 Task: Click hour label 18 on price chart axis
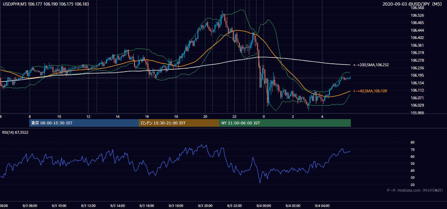(176, 116)
